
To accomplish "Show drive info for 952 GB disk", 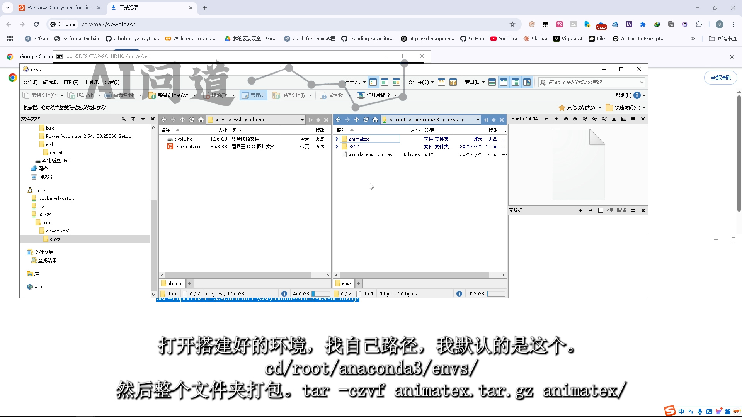I will coord(459,294).
